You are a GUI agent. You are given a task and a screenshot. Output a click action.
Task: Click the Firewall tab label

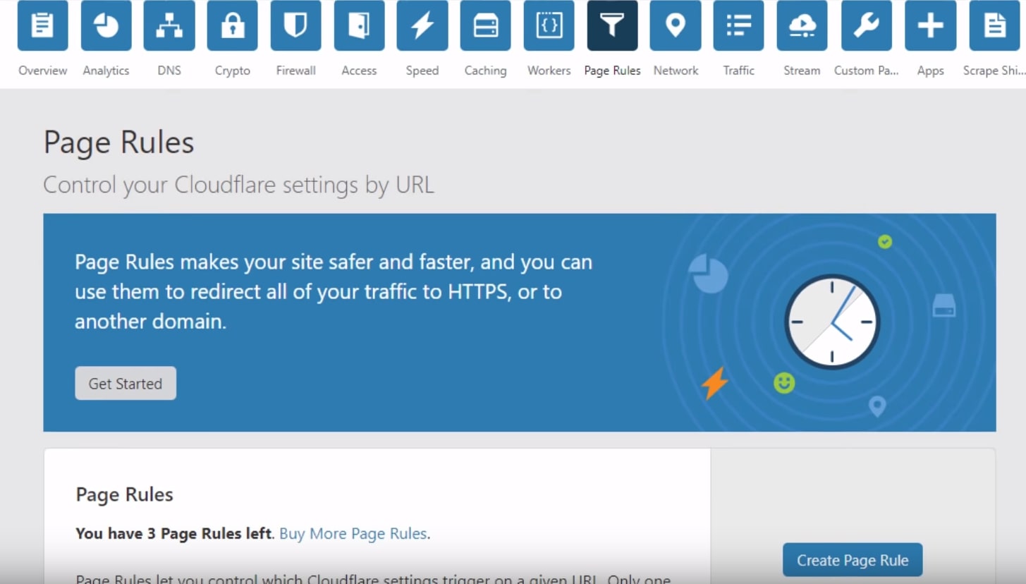pos(295,71)
